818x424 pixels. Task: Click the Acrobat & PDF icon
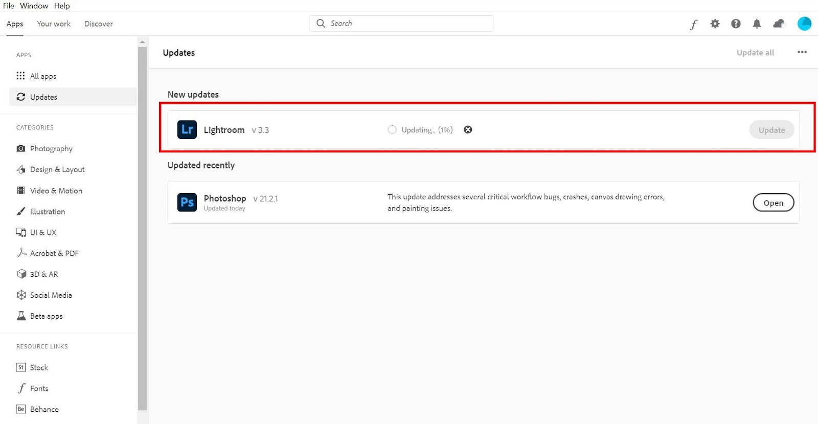[x=21, y=253]
